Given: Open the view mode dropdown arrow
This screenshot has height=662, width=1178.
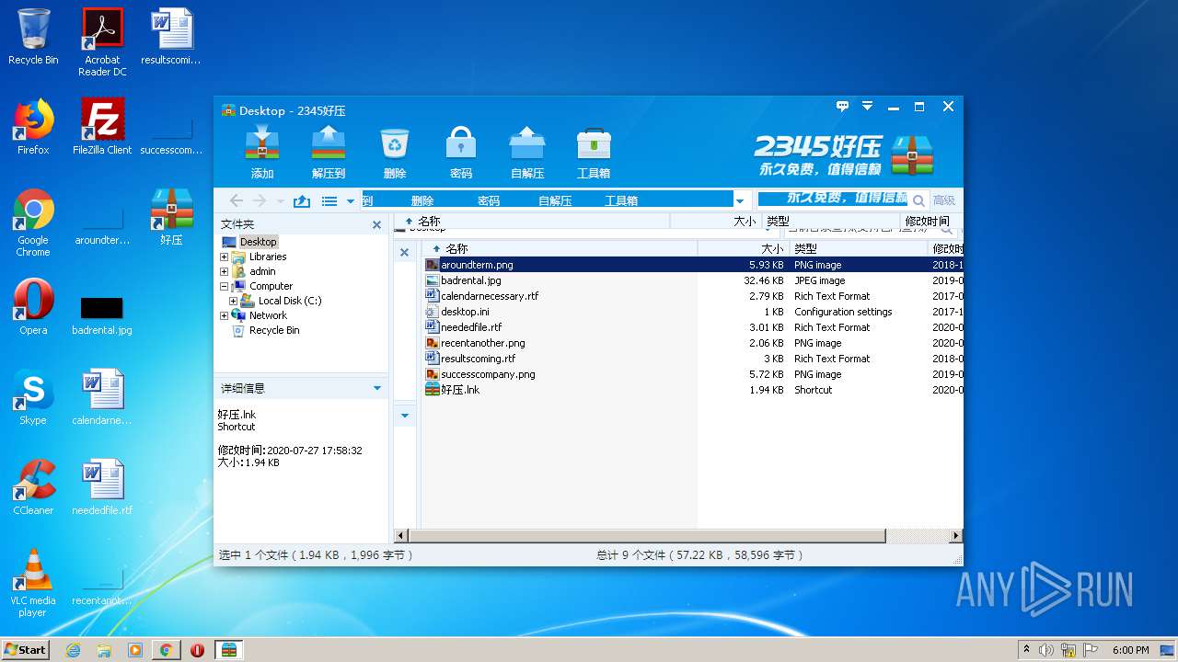Looking at the screenshot, I should coord(351,201).
